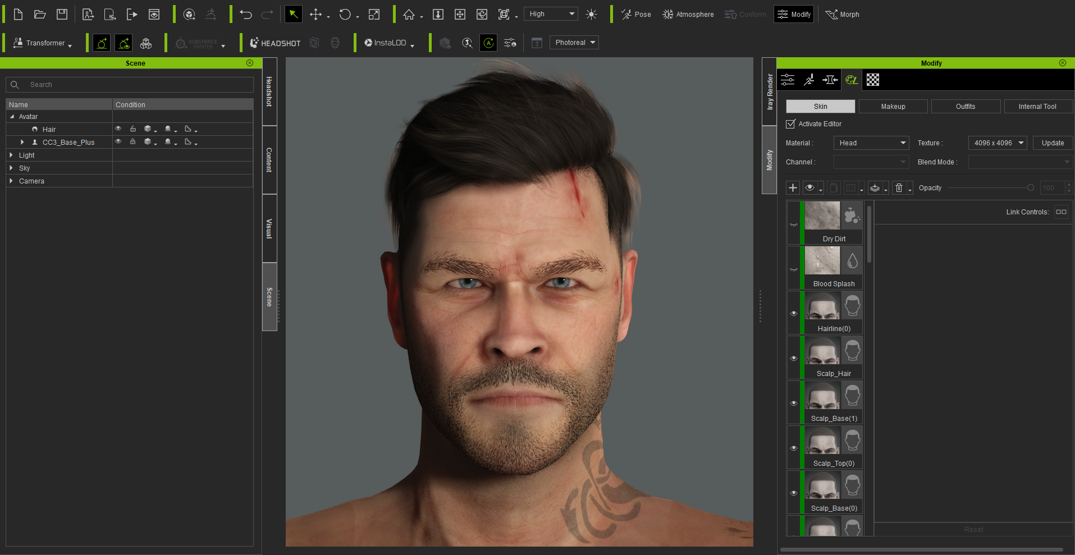
Task: Select the Scale tool
Action: tap(374, 15)
